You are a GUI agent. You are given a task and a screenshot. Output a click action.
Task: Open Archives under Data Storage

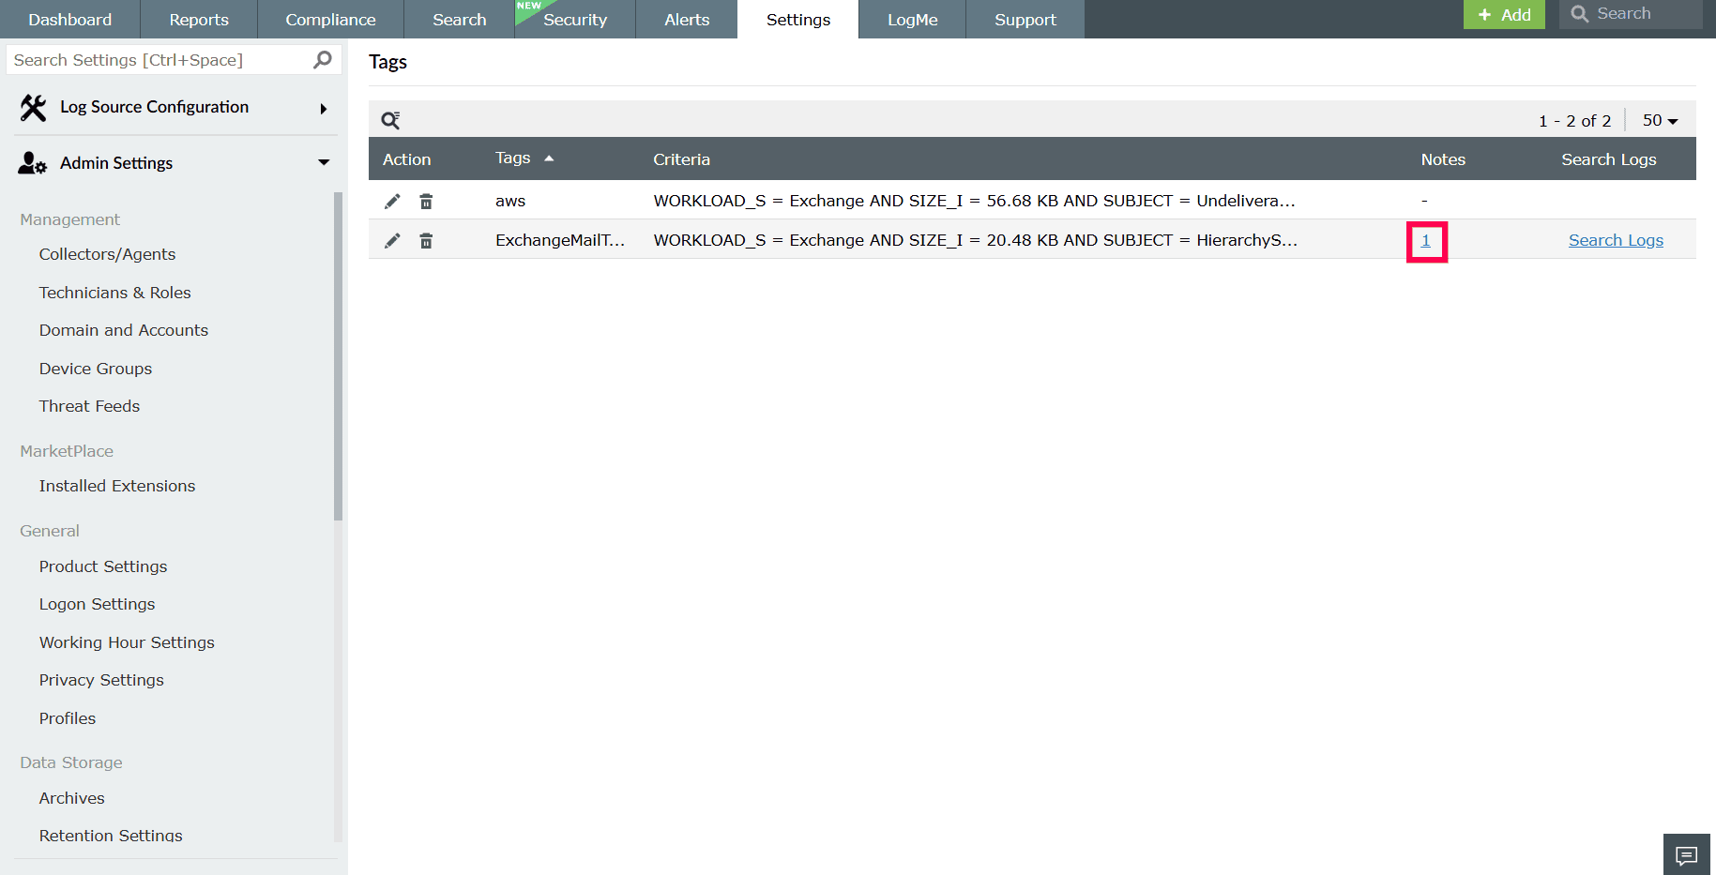point(72,798)
